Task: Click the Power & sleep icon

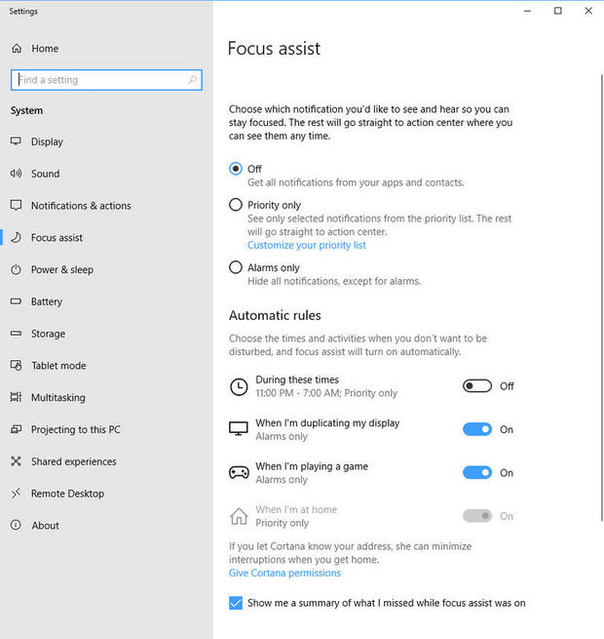Action: tap(16, 269)
